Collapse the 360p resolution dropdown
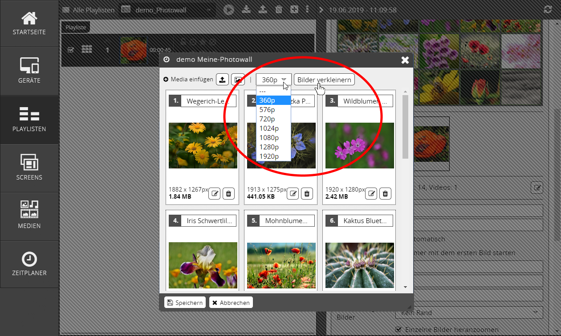The width and height of the screenshot is (561, 336). click(274, 80)
